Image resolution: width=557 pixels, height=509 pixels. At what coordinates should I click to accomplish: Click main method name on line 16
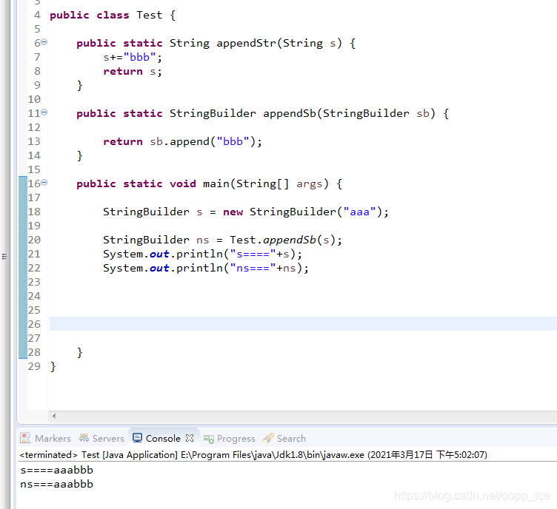click(x=216, y=183)
